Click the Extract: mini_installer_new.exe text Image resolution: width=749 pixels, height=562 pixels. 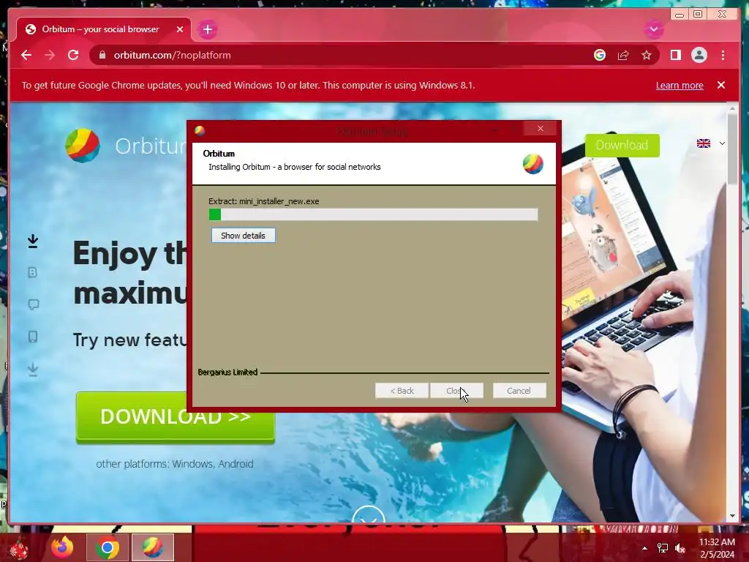tap(263, 201)
